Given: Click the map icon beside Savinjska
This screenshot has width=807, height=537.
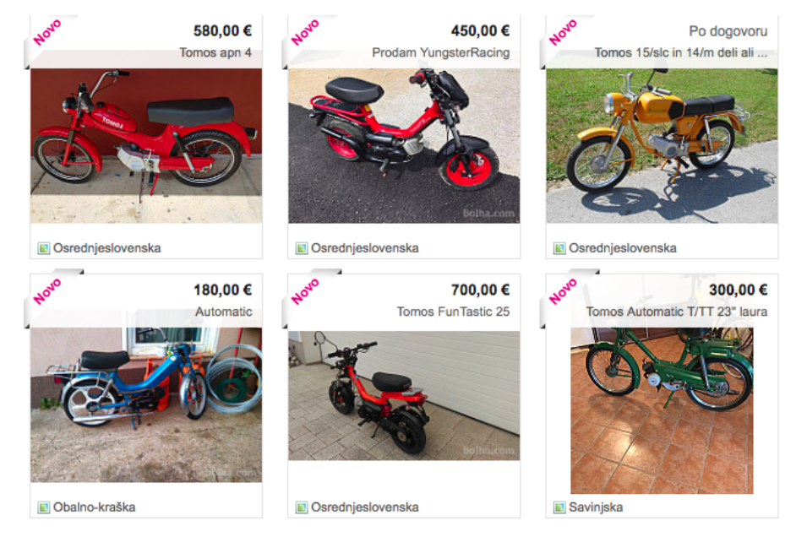Looking at the screenshot, I should [559, 507].
